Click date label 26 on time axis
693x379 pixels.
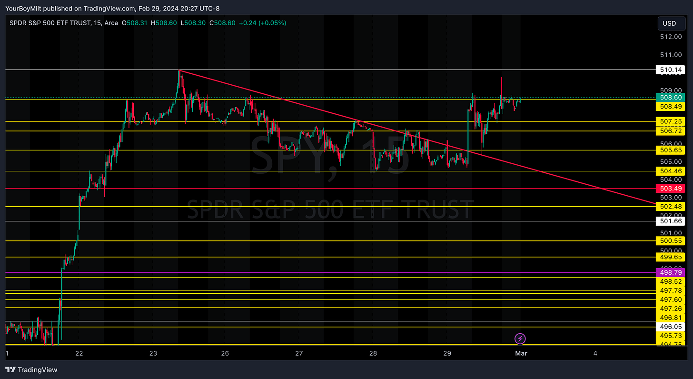(225, 353)
